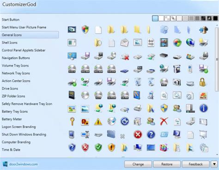Open ZIP Folder Icons category
The width and height of the screenshot is (219, 170).
[x=13, y=96]
